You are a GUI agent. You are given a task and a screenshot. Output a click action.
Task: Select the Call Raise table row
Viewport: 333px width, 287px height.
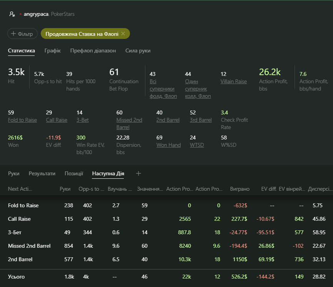[166, 219]
